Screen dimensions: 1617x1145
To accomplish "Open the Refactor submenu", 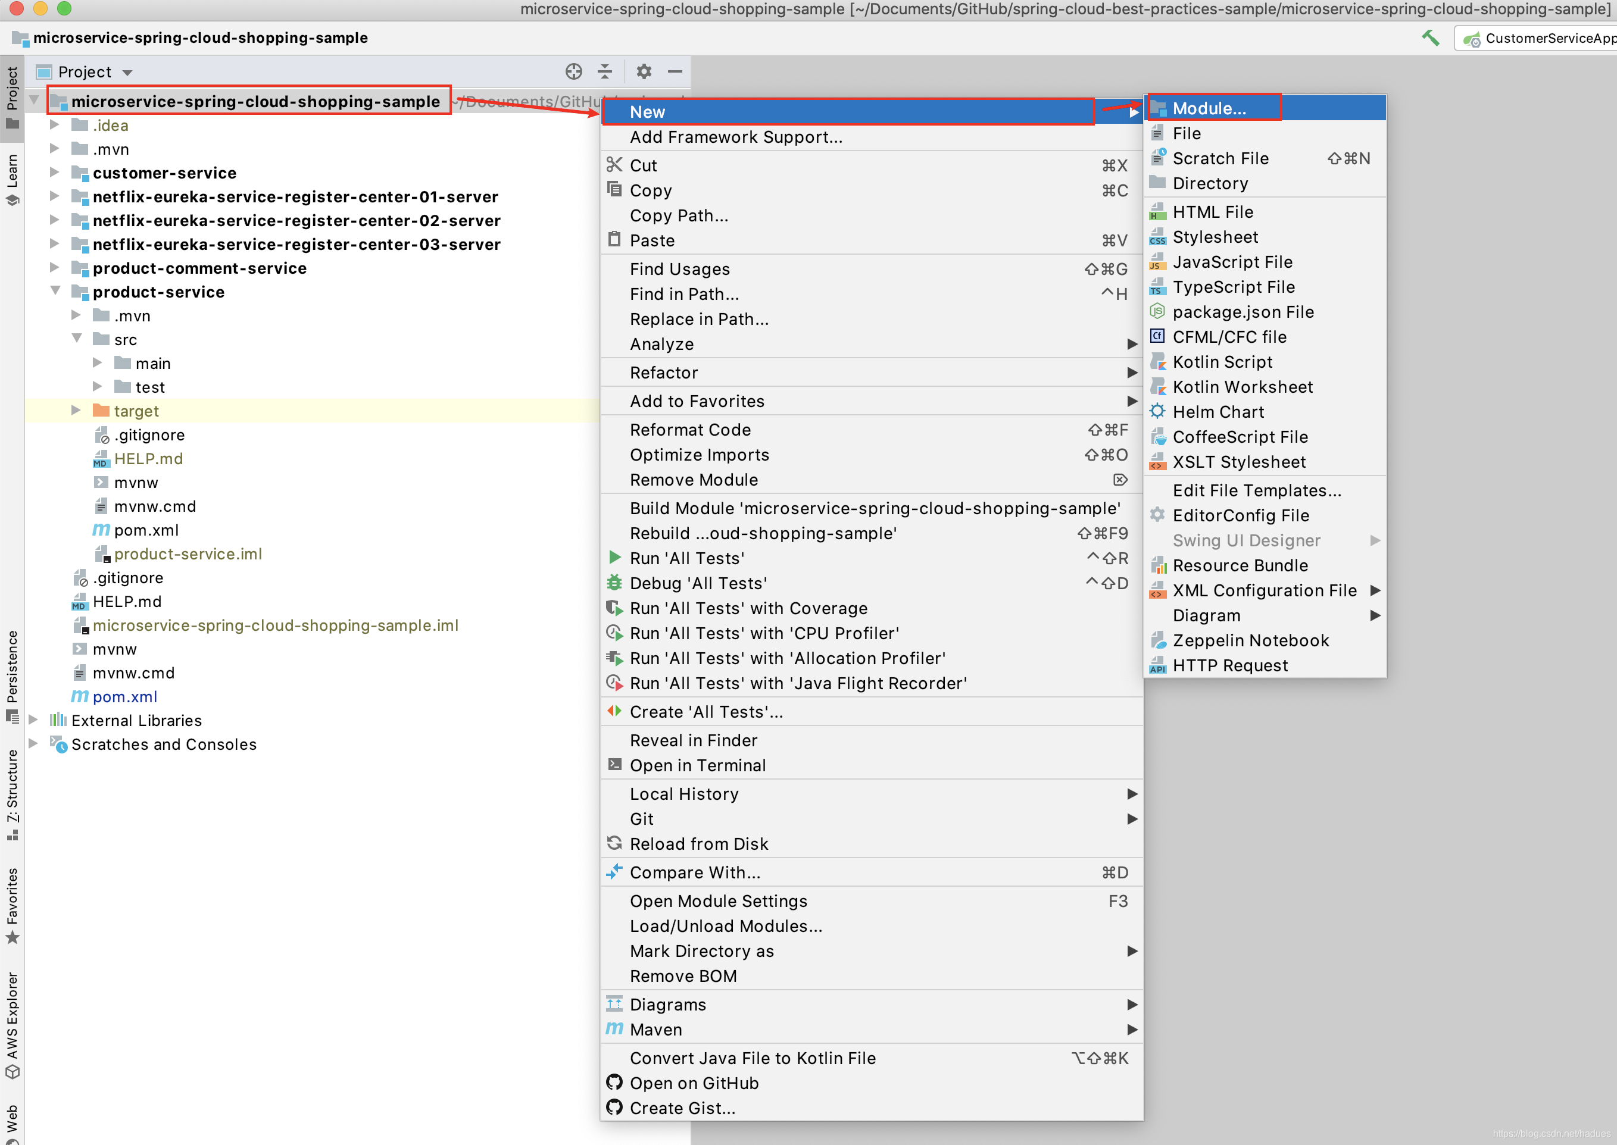I will pos(872,373).
